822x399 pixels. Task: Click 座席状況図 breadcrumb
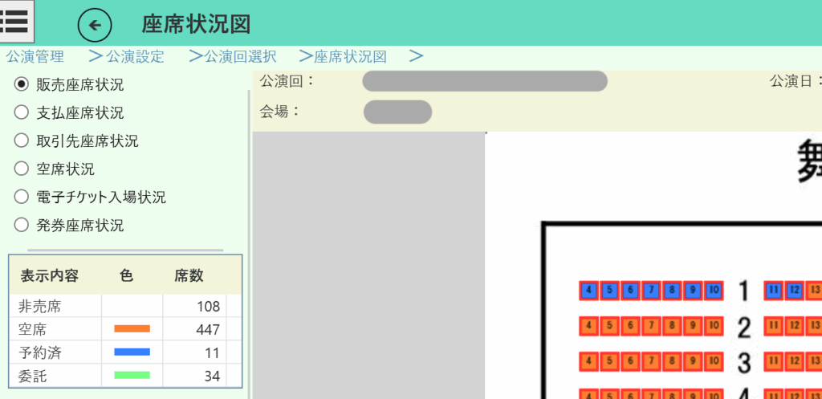point(350,57)
